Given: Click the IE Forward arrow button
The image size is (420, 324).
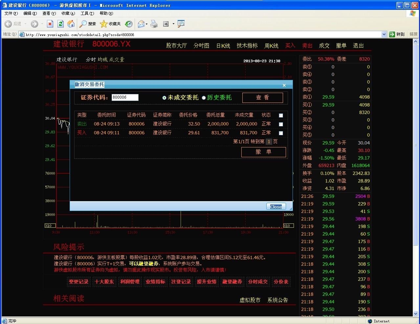Looking at the screenshot, I should click(34, 24).
